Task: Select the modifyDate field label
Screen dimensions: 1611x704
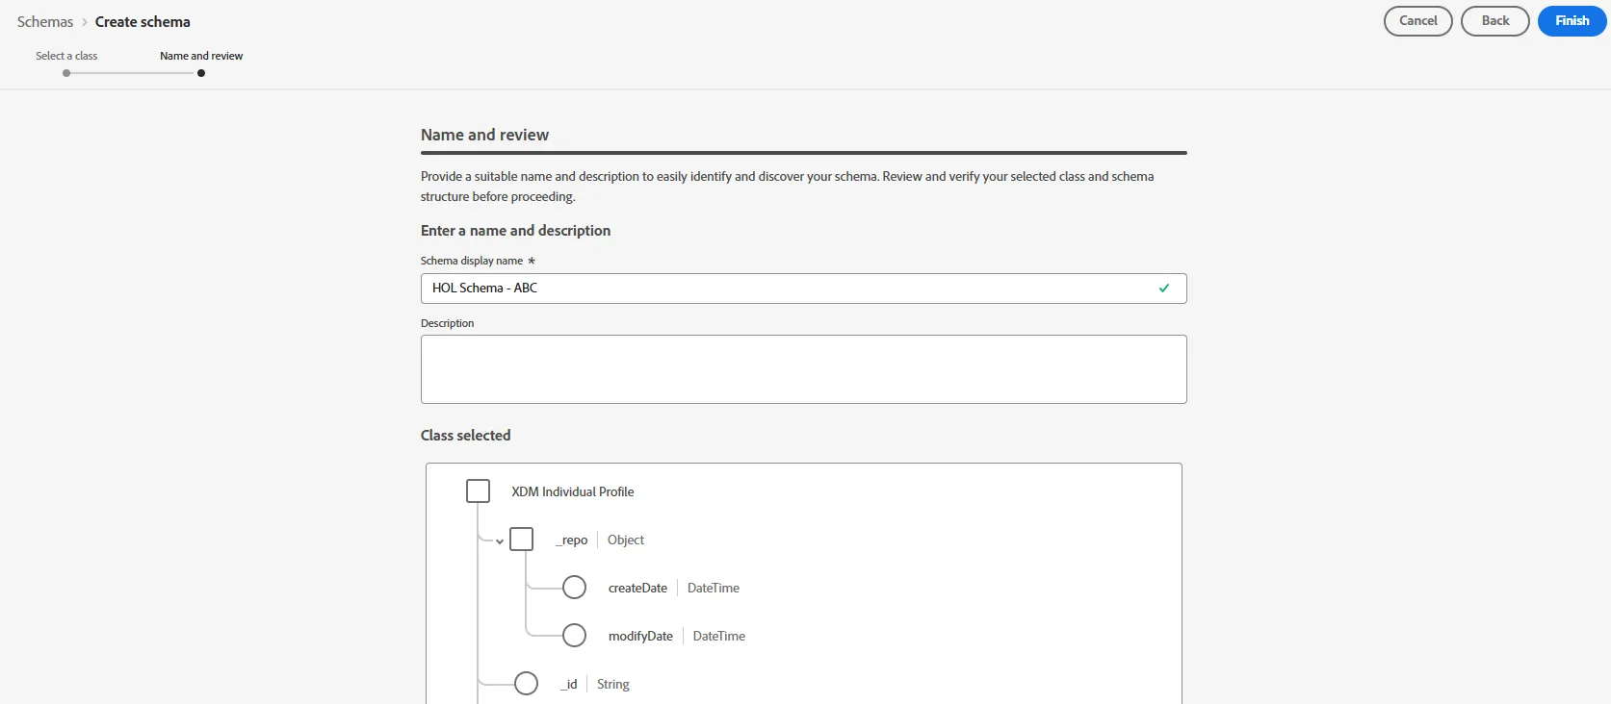Action: (640, 637)
